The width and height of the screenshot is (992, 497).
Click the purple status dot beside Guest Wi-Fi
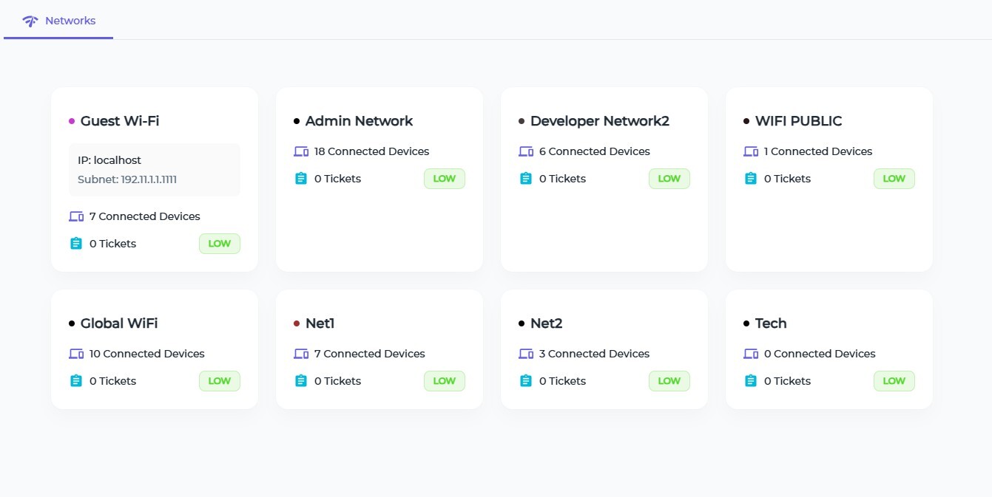tap(72, 121)
